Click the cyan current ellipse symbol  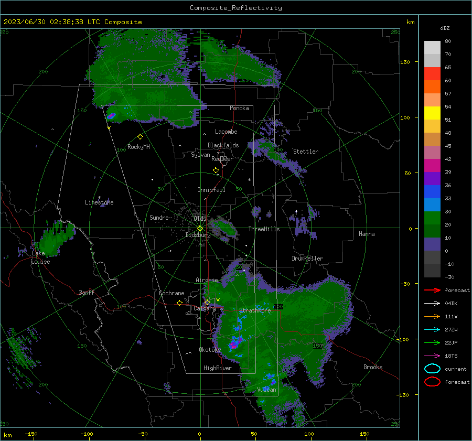coord(432,369)
